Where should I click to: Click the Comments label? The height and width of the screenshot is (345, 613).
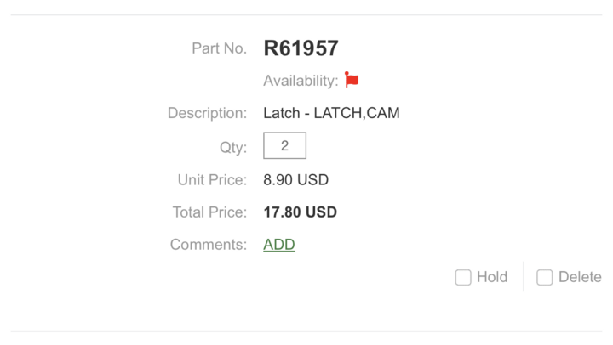point(209,245)
